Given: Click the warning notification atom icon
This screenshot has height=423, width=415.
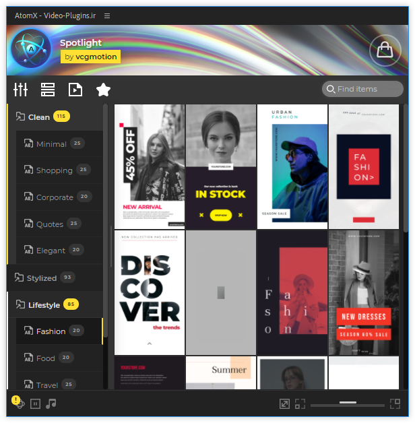Looking at the screenshot, I should (x=18, y=402).
